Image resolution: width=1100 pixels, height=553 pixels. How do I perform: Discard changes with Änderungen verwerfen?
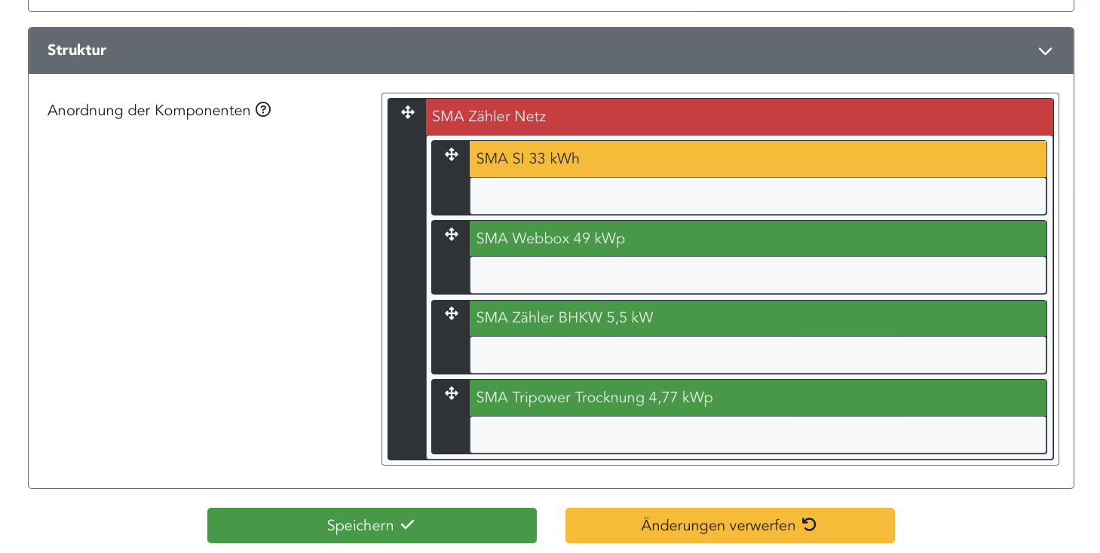point(730,525)
